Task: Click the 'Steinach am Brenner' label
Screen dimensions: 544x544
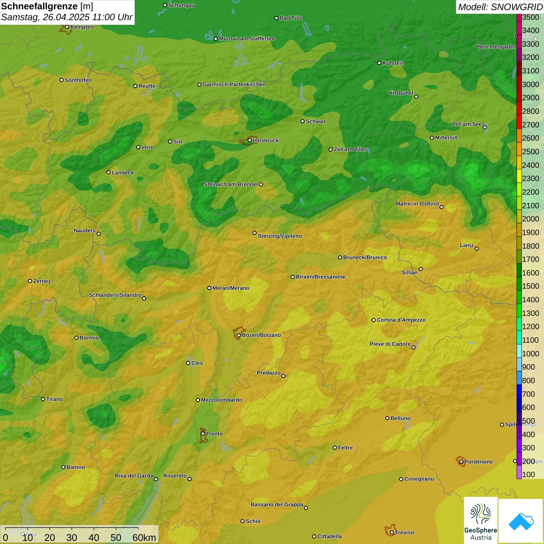Action: (231, 184)
